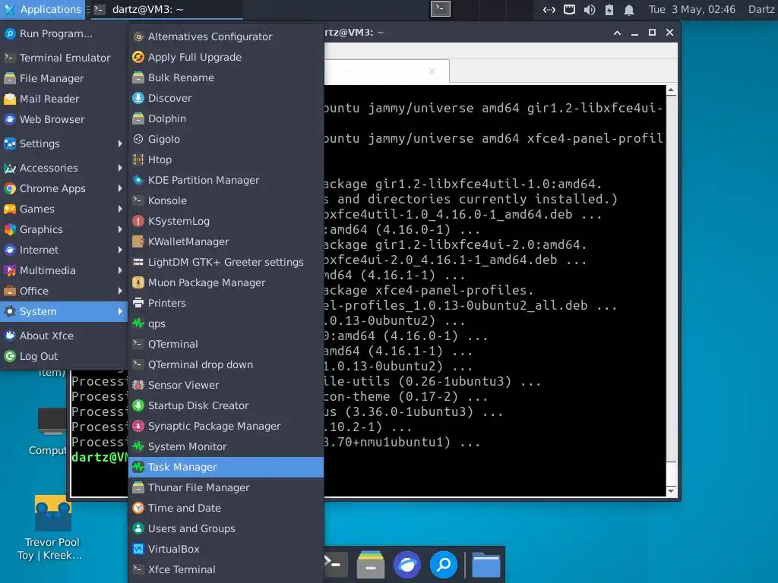Image resolution: width=778 pixels, height=583 pixels.
Task: Expand the Settings submenu arrow
Action: click(x=120, y=143)
